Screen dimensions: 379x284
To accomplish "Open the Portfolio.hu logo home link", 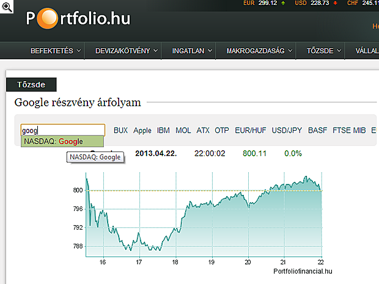I will pos(78,18).
